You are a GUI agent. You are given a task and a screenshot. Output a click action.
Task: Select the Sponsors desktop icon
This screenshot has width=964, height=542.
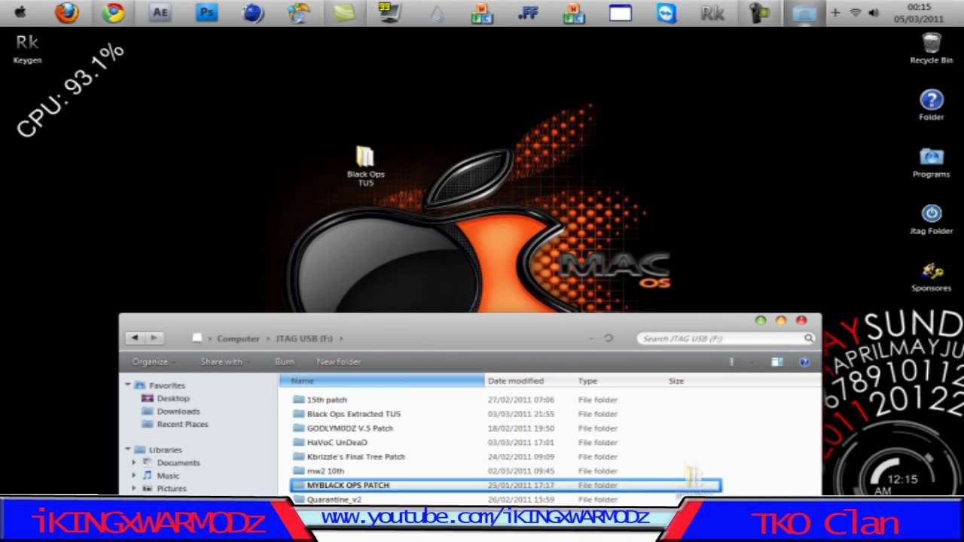(x=932, y=276)
